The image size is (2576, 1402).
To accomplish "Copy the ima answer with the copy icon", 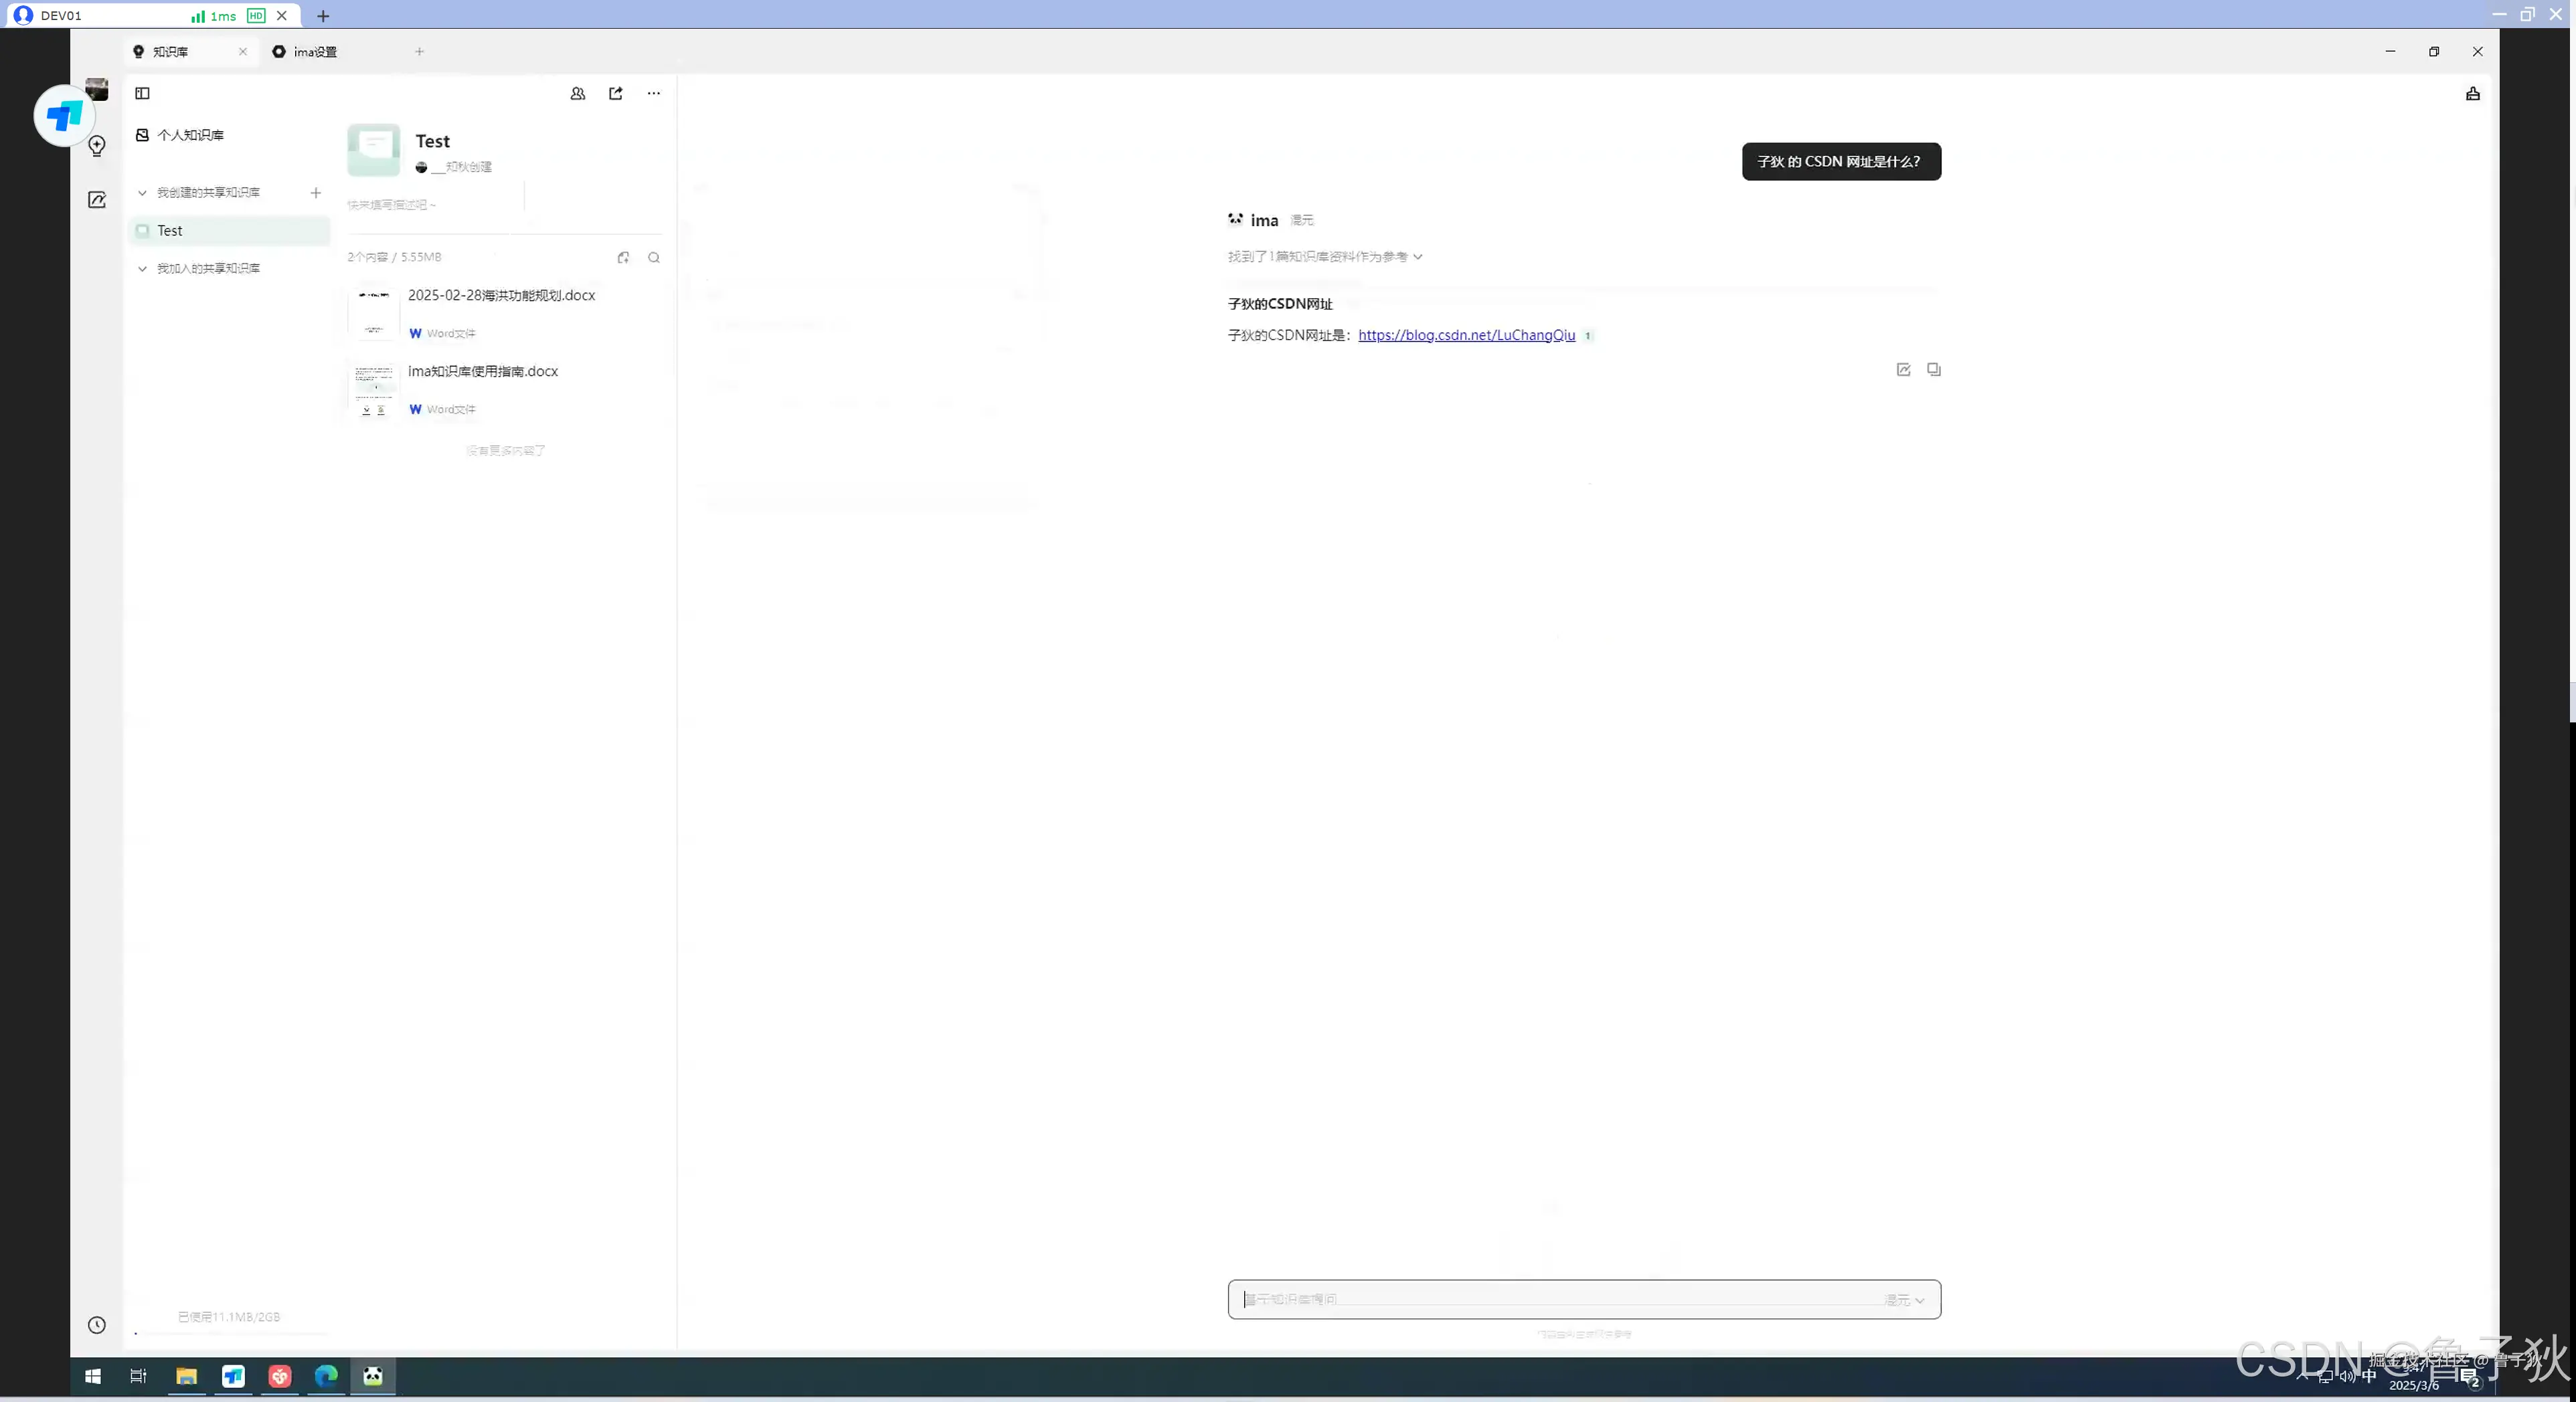I will 1933,370.
